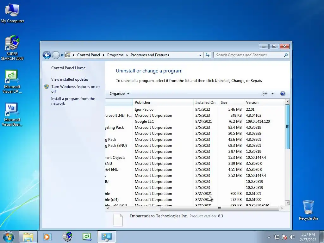Viewport: 324px width, 243px height.
Task: Click Programs and Features breadcrumb
Action: (150, 55)
